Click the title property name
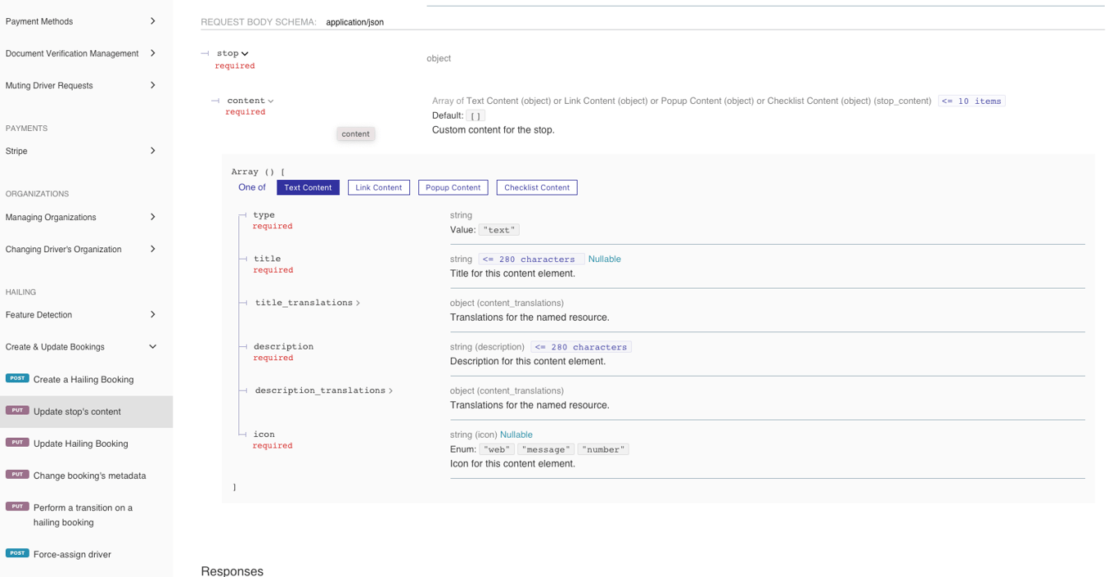 click(267, 259)
